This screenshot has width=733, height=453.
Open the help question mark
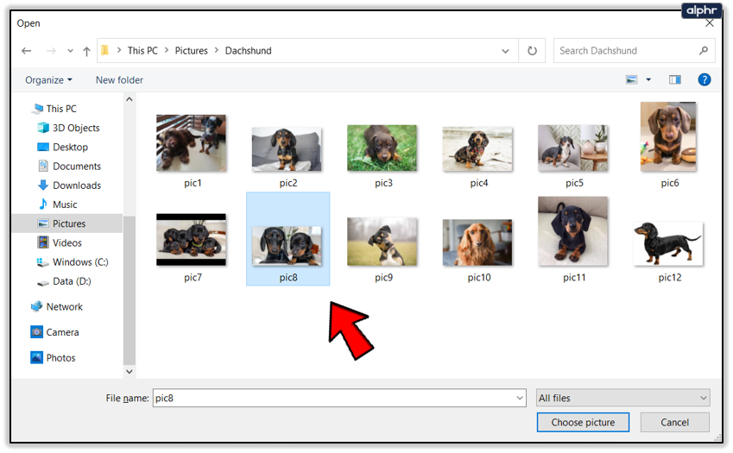pos(704,80)
